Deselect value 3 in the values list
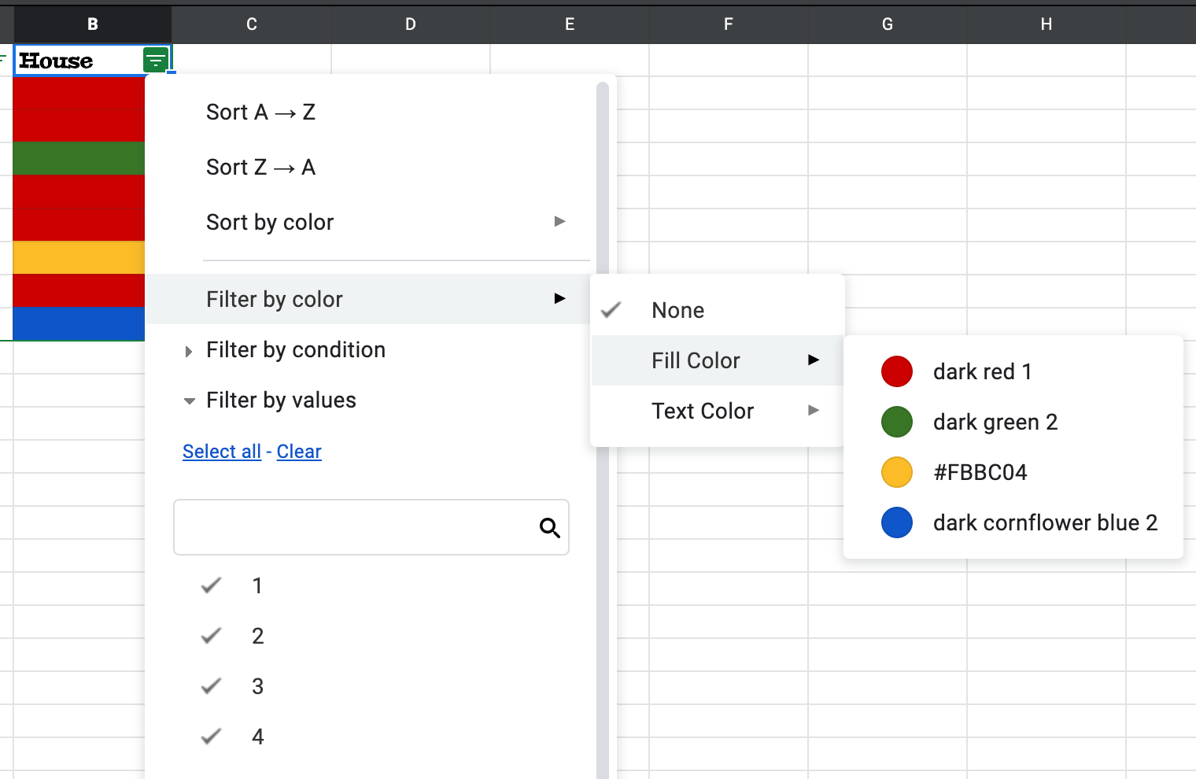Screen dimensions: 1196x779 point(211,686)
